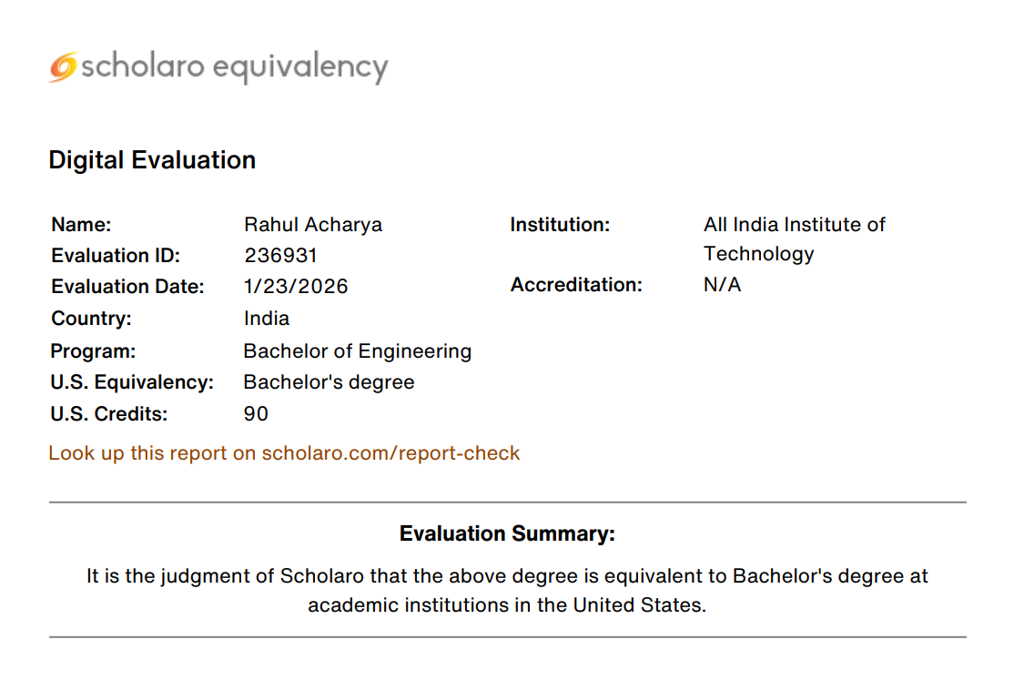This screenshot has width=1014, height=680.
Task: Click the Institution field label
Action: 560,225
